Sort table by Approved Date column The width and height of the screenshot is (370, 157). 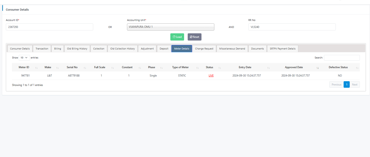(x=294, y=67)
